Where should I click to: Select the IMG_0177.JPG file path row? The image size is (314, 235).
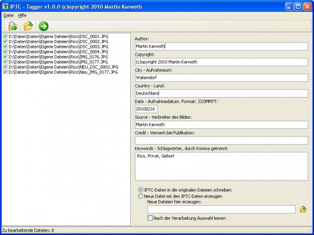(x=58, y=62)
